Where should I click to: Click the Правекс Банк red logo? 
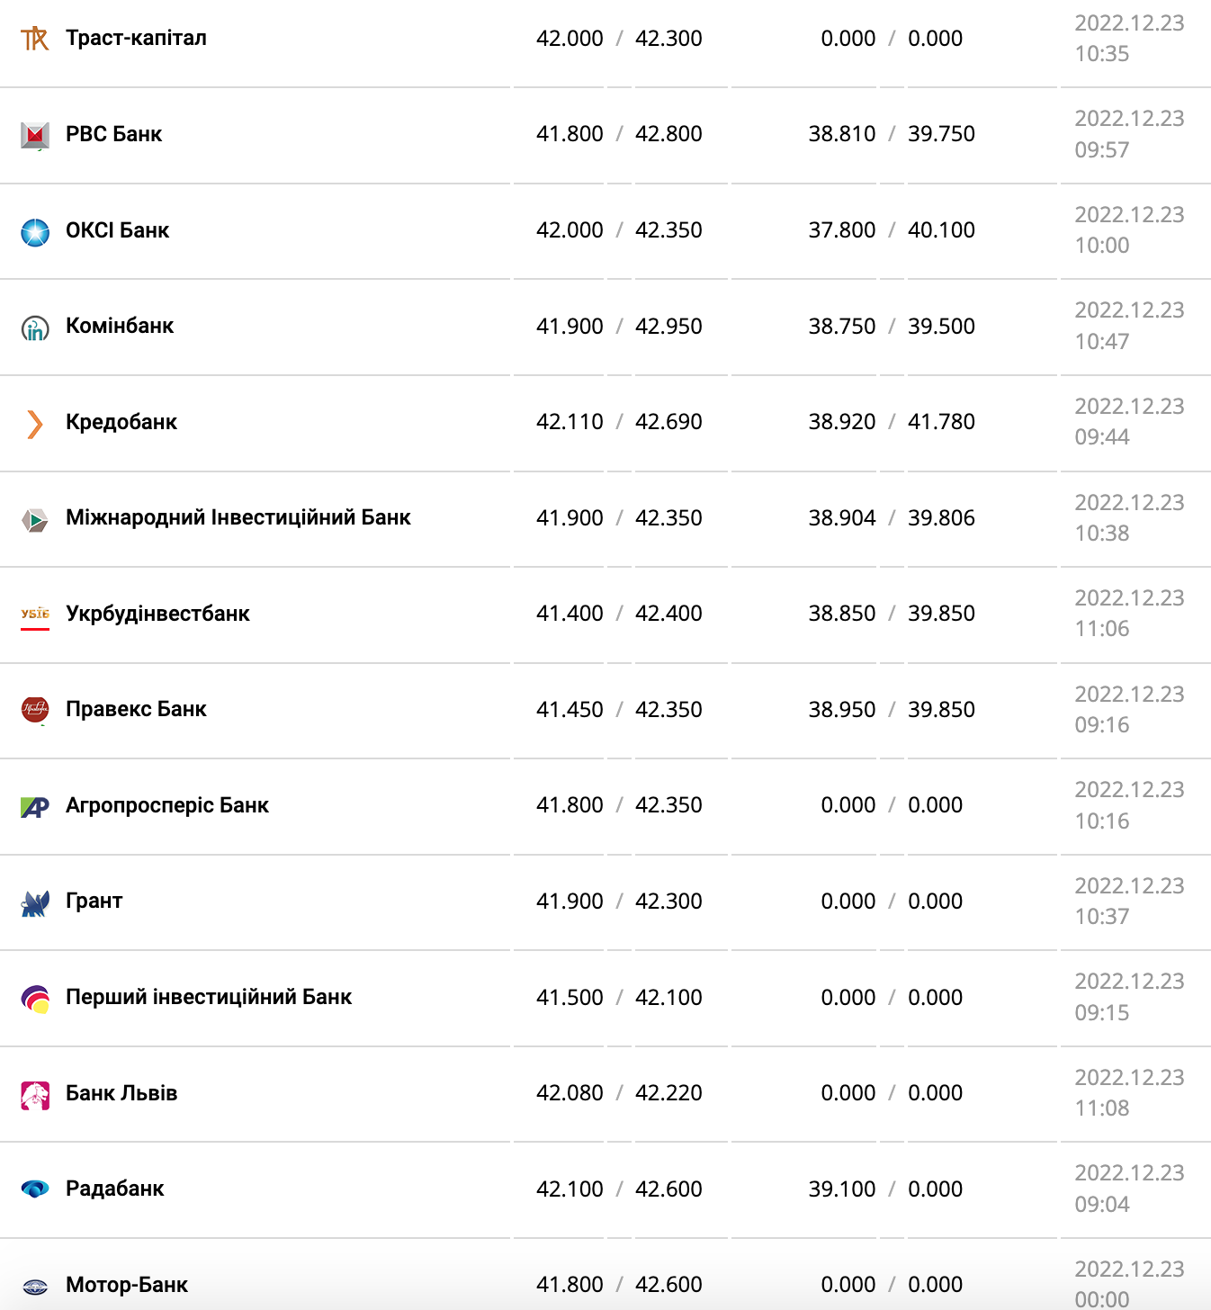[35, 711]
